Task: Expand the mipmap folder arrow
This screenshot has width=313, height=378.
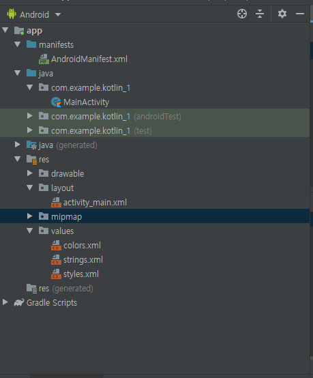Action: point(30,216)
